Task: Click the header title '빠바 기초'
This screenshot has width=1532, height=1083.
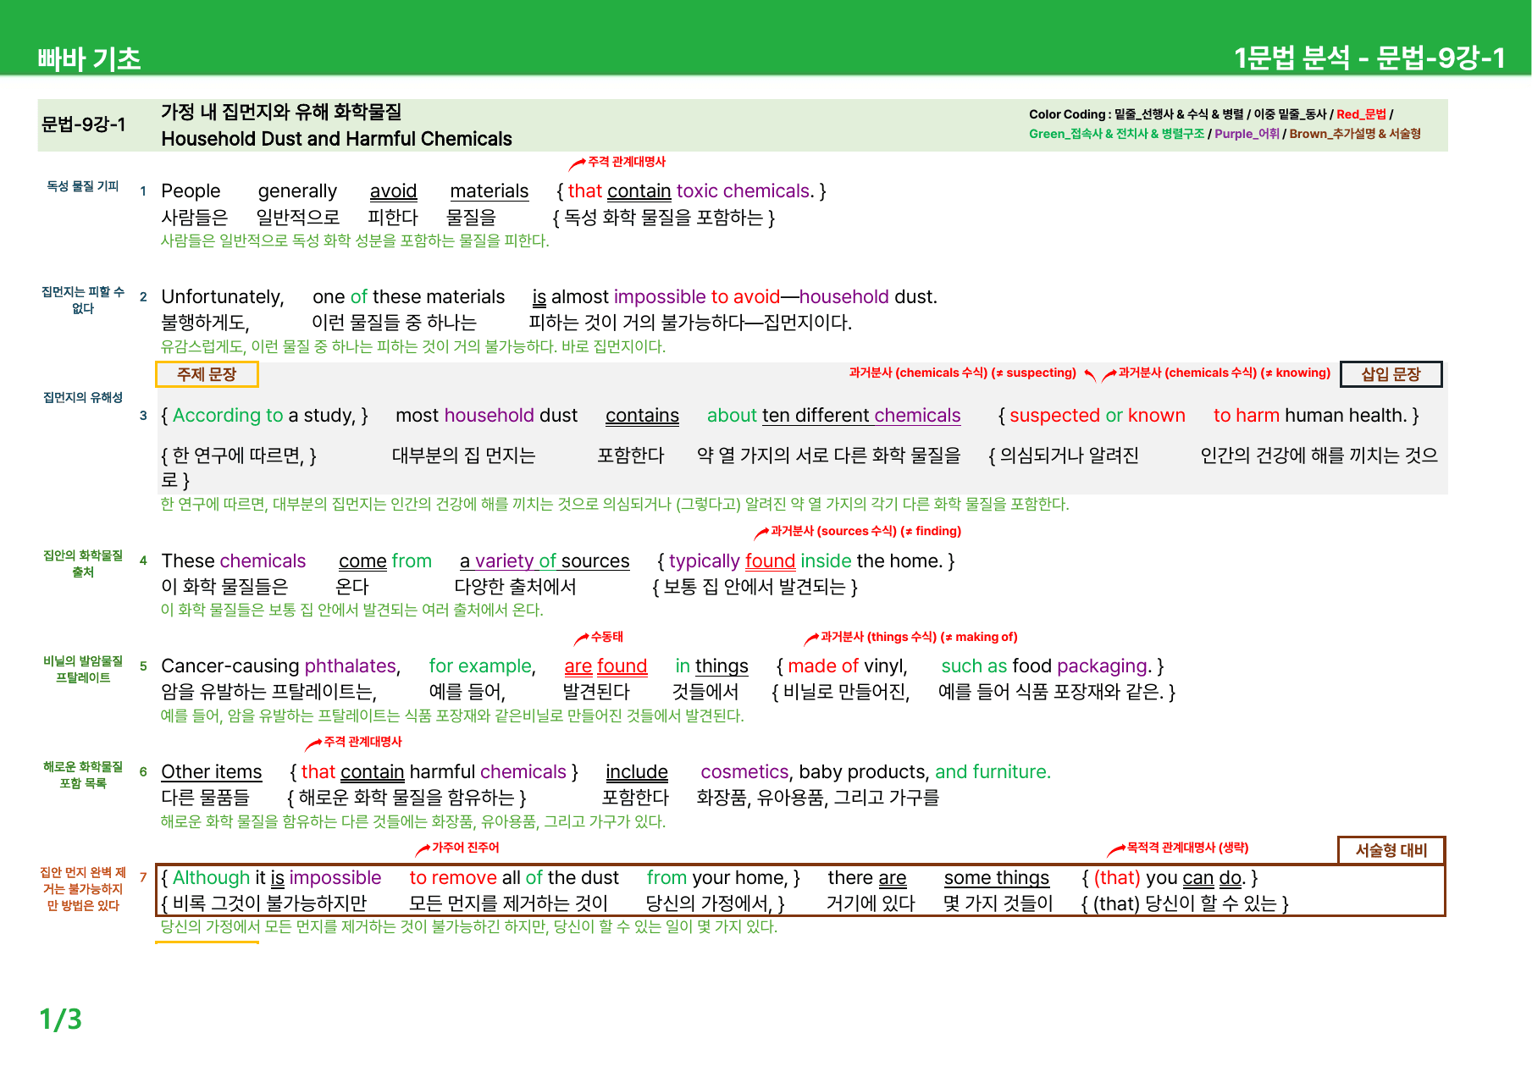Action: [x=89, y=58]
